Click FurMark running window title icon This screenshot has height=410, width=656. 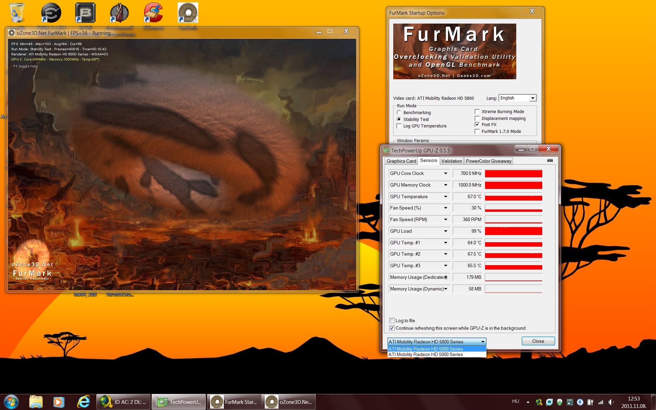(12, 33)
